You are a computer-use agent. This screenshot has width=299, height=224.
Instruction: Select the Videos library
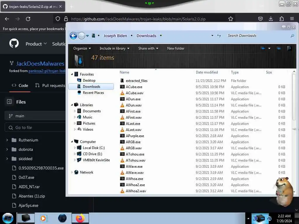88,129
